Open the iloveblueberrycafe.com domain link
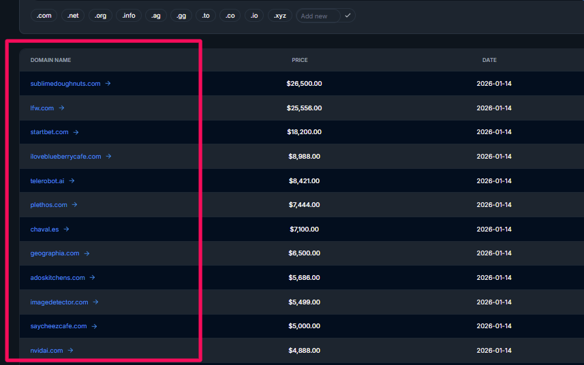This screenshot has width=584, height=365. click(x=65, y=157)
